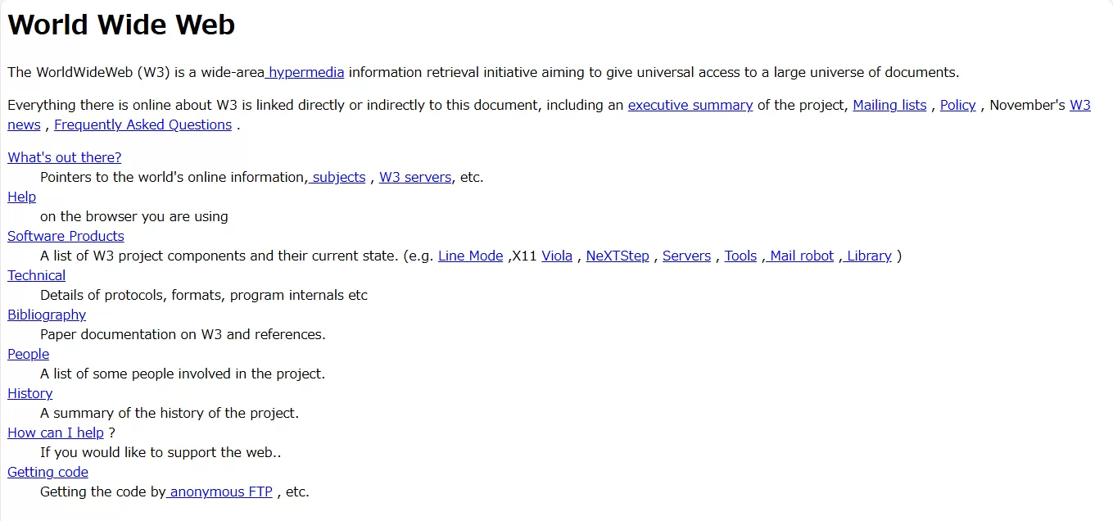
Task: Read the History of the project
Action: [x=29, y=393]
